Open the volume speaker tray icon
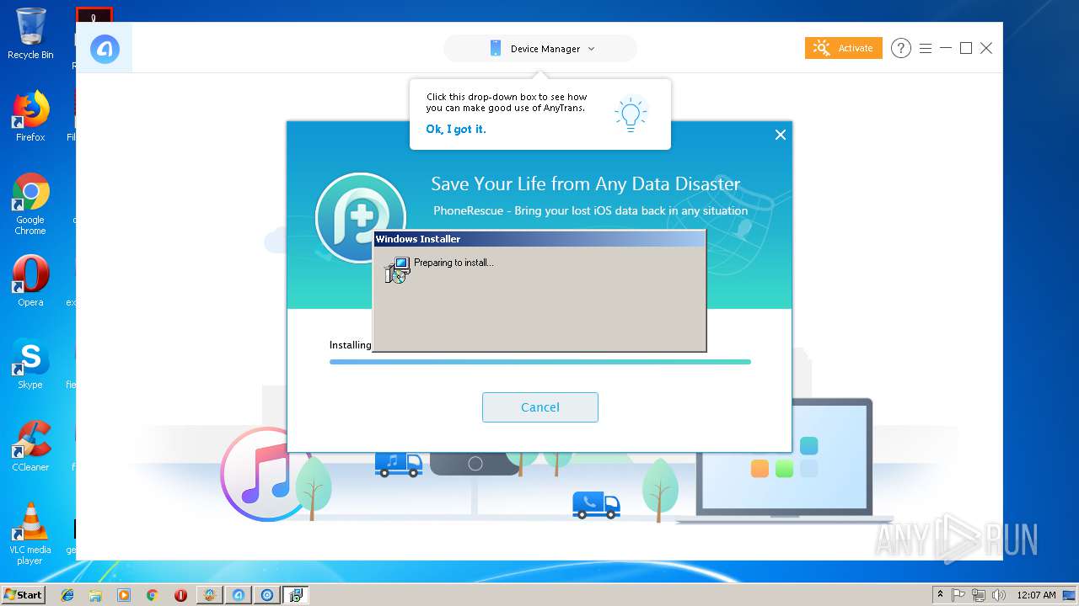The width and height of the screenshot is (1079, 606). coord(999,595)
